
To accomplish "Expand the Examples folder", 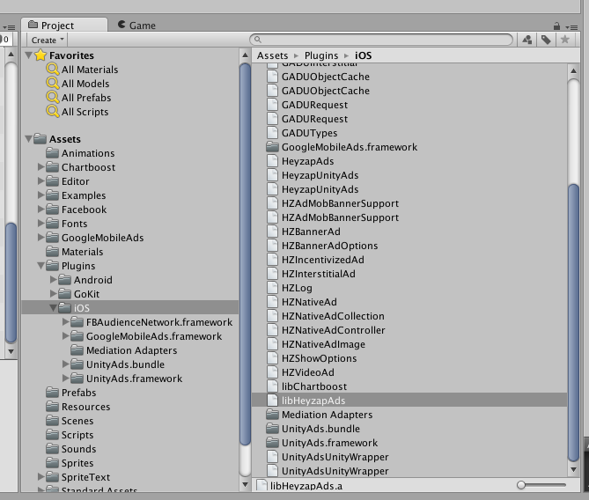I will coord(41,195).
